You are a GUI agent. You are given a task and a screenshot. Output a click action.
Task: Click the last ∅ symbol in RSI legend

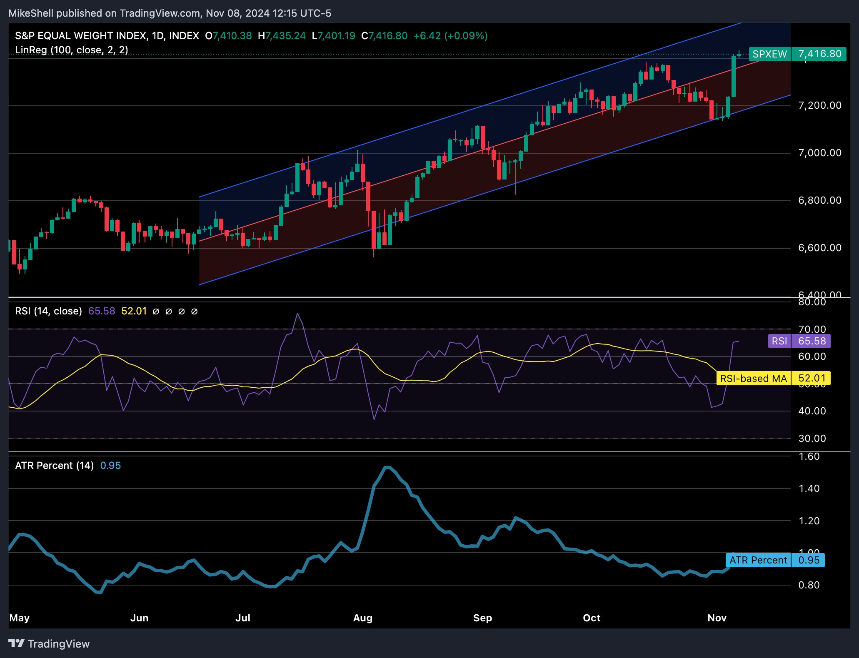(194, 312)
